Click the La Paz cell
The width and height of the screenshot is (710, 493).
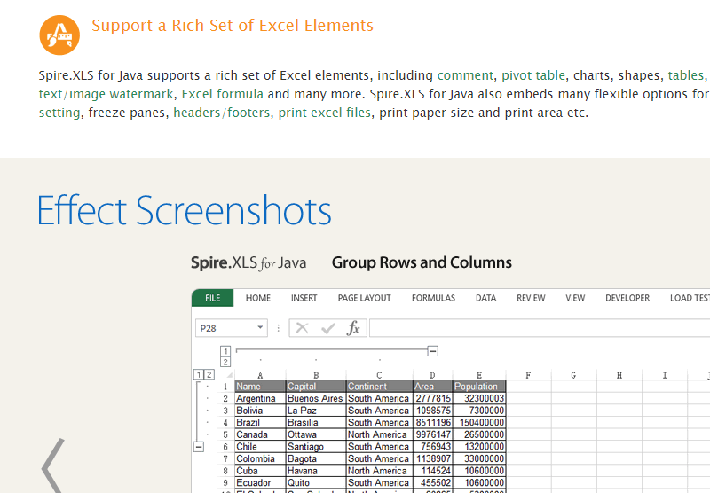tap(316, 411)
